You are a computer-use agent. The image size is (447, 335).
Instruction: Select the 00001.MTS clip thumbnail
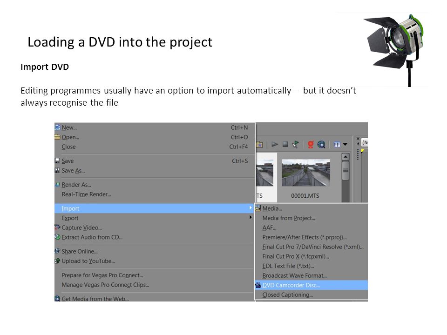(x=305, y=173)
